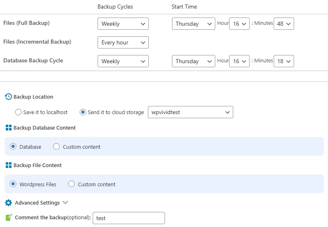This screenshot has width=328, height=227.
Task: Click the Advanced Settings label
Action: 37,203
